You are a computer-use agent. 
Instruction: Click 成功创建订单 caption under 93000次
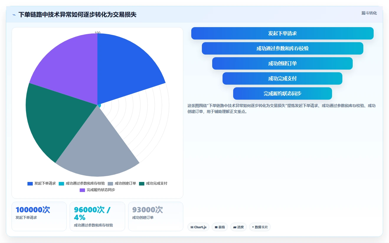tap(143, 218)
